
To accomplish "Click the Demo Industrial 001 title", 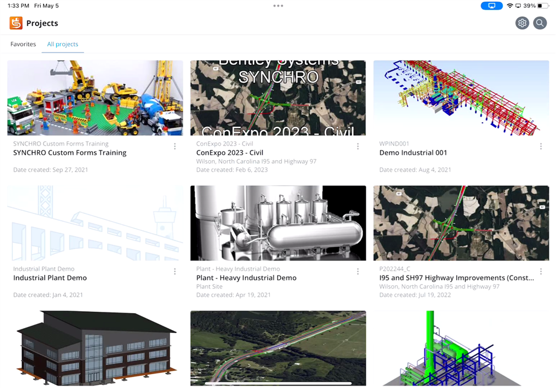I will click(x=413, y=153).
